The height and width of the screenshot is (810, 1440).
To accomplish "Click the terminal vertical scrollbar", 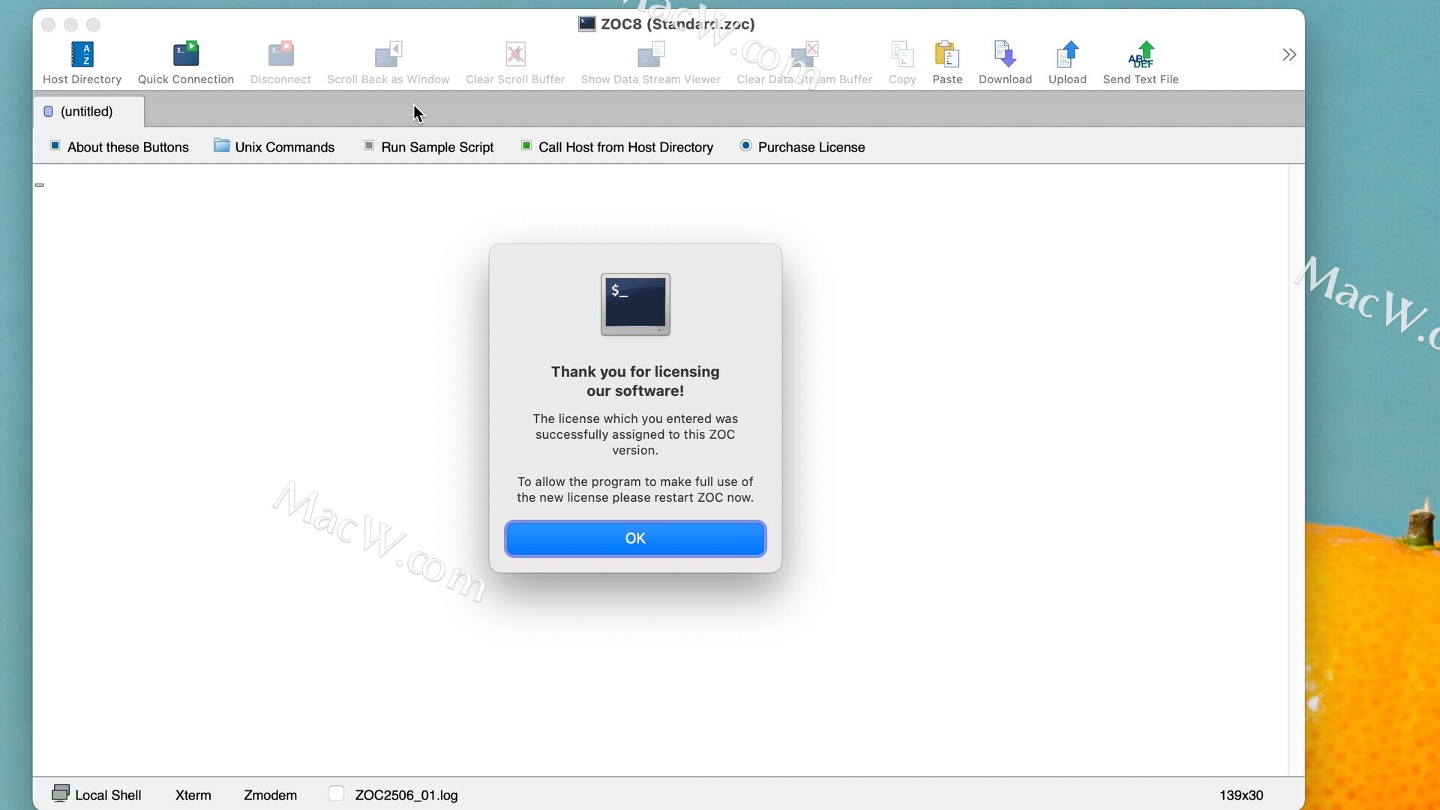I will [x=1296, y=470].
